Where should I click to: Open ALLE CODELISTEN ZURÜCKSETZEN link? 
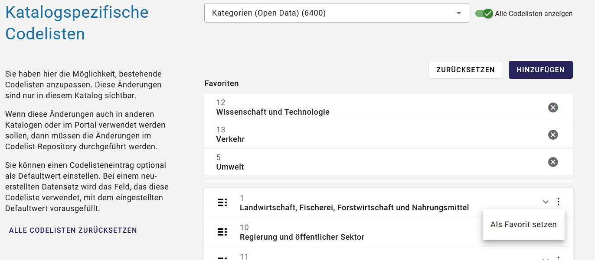pos(72,230)
